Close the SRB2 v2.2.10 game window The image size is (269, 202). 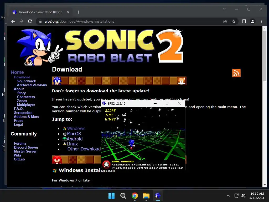point(179,103)
